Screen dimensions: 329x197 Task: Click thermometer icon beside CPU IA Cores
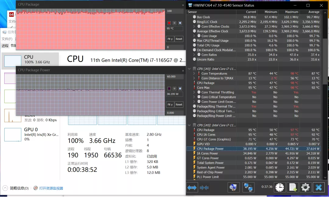point(194,134)
